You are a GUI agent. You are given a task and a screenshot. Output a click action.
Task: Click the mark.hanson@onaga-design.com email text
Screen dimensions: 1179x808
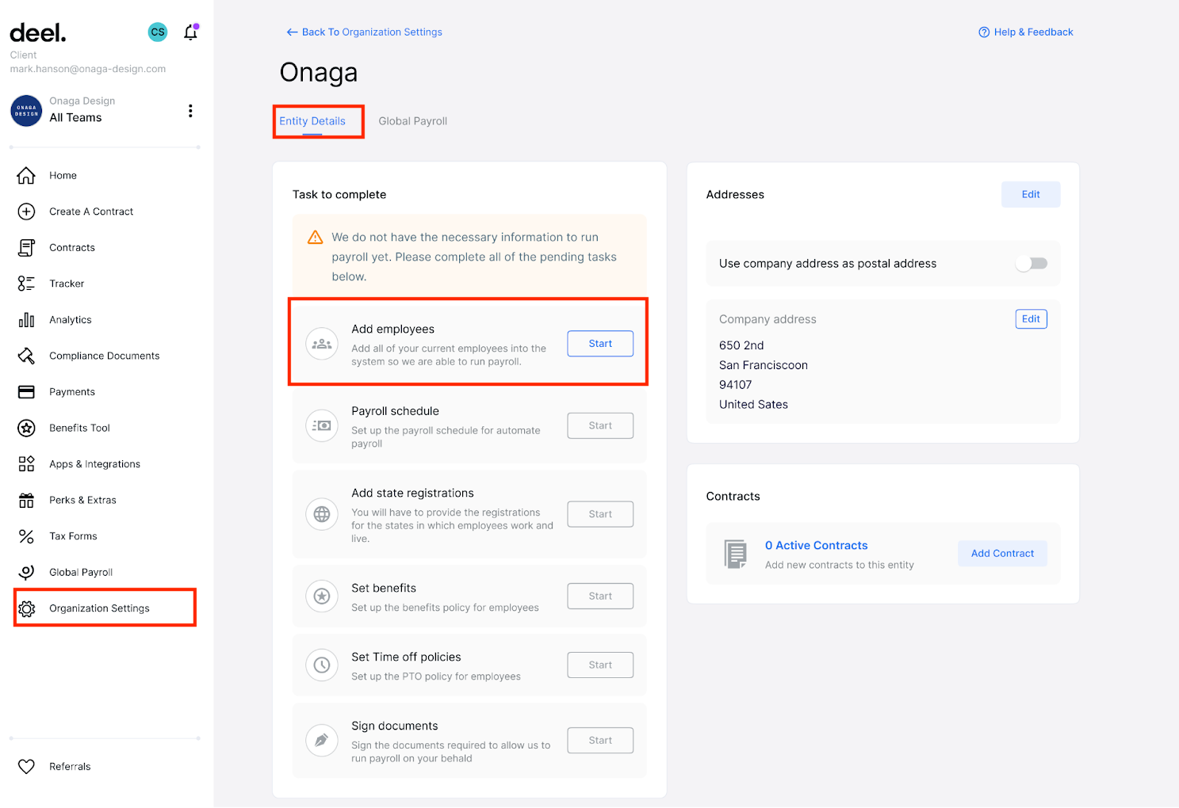[x=88, y=69]
